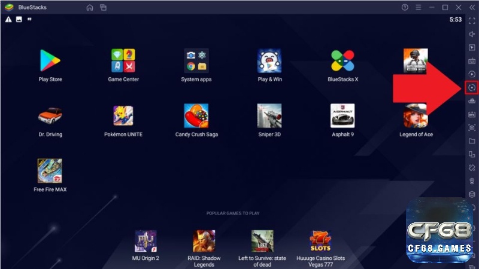This screenshot has width=479, height=269.
Task: Minimize the BlueStacks window
Action: pos(432,7)
